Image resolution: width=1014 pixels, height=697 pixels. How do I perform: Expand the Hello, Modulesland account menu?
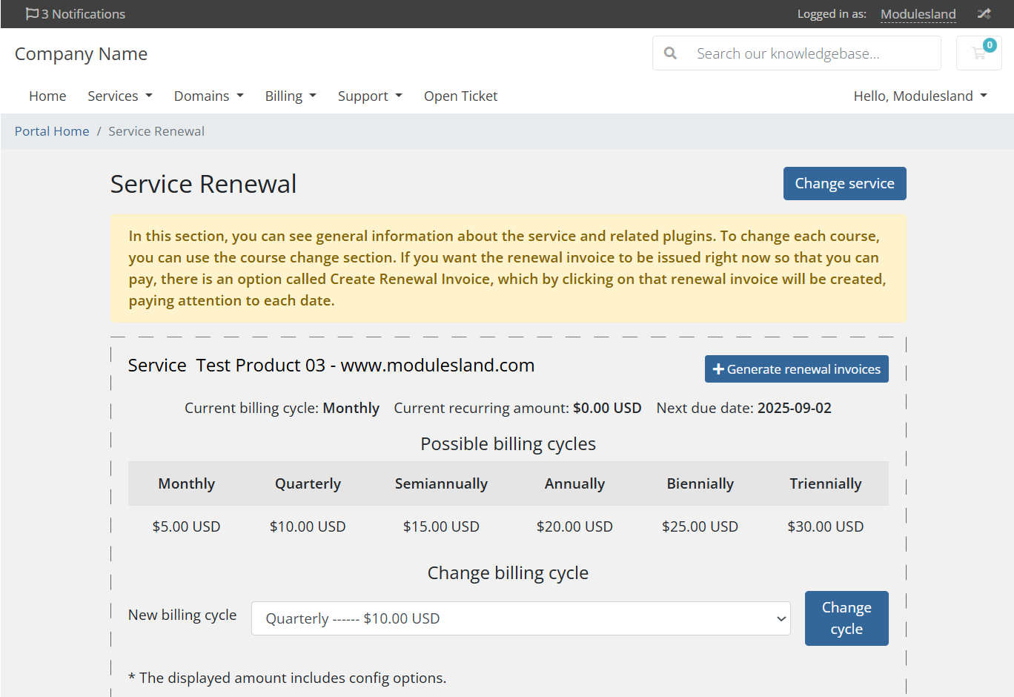pos(921,96)
